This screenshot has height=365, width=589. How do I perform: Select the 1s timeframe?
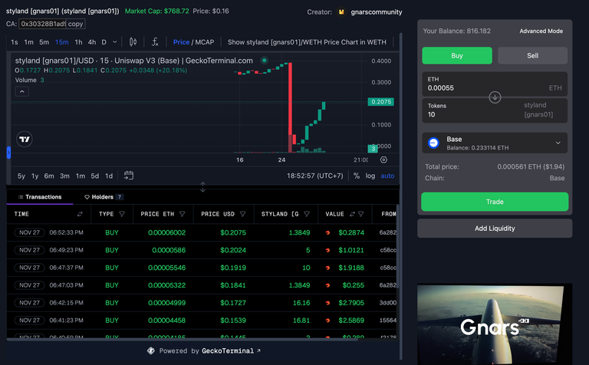[x=15, y=42]
